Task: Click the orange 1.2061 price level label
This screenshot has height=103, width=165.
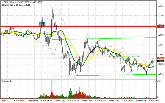Action: click(160, 58)
